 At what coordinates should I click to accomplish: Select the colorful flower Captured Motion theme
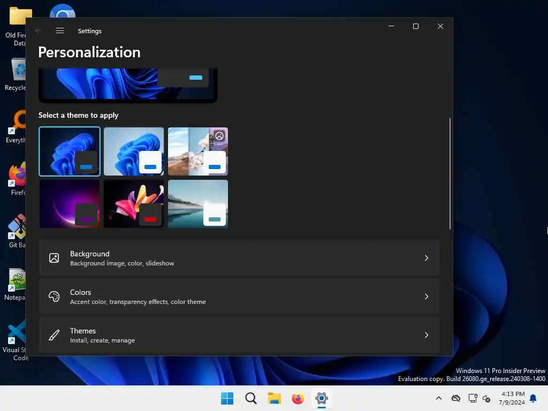coord(134,204)
